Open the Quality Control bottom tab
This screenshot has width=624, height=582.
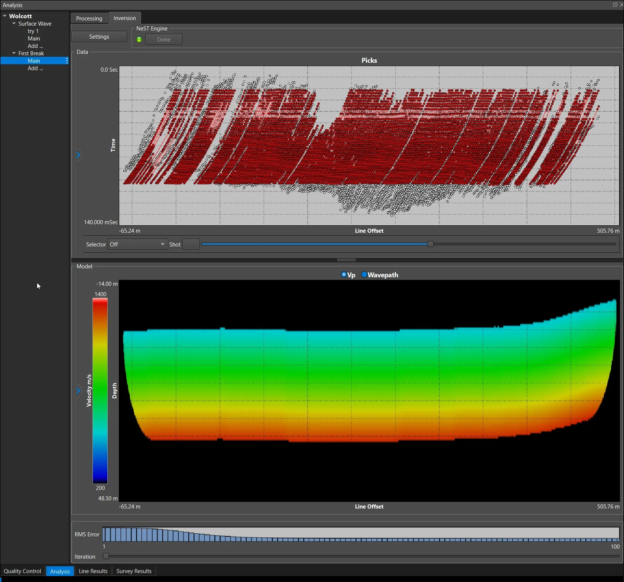[x=22, y=571]
